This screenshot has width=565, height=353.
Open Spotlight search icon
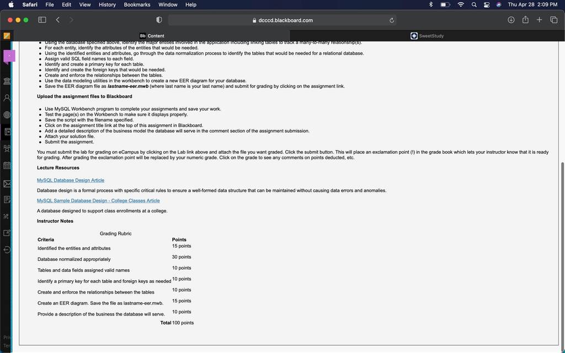(x=474, y=4)
